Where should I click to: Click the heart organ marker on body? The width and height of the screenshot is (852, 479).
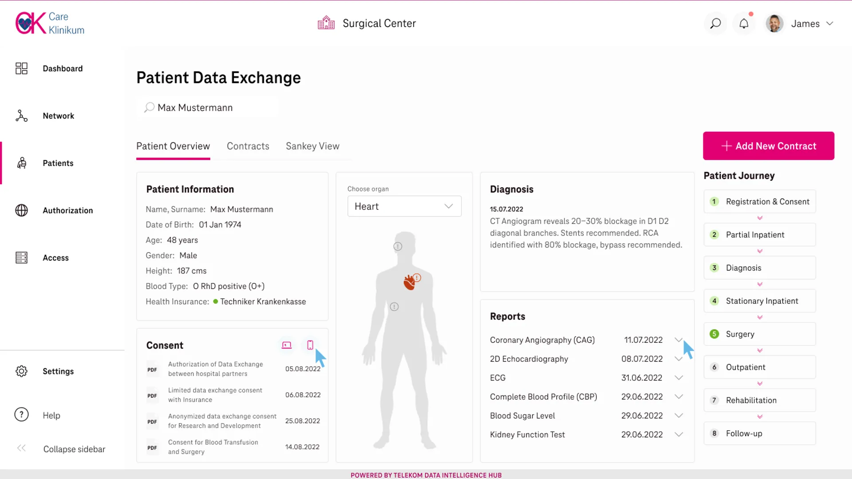tap(409, 283)
